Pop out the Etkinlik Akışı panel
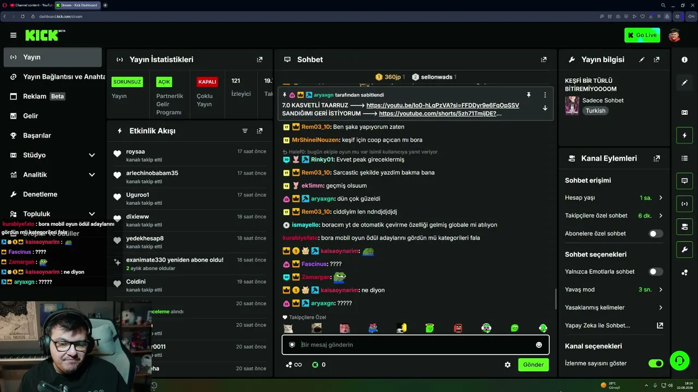Image resolution: width=698 pixels, height=392 pixels. (260, 131)
